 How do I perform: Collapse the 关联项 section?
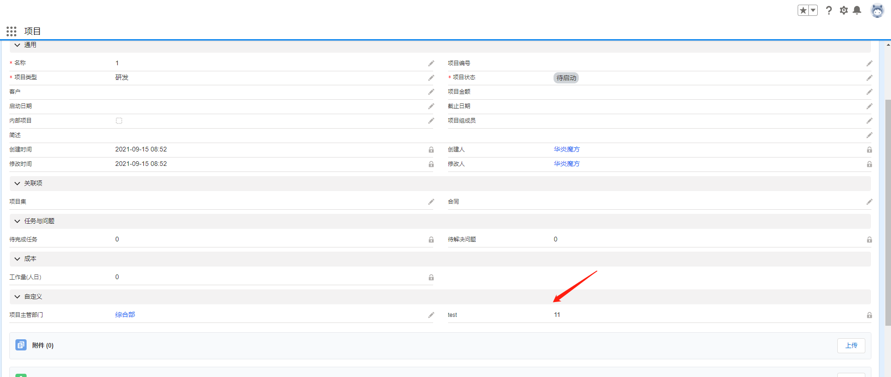[x=17, y=184]
